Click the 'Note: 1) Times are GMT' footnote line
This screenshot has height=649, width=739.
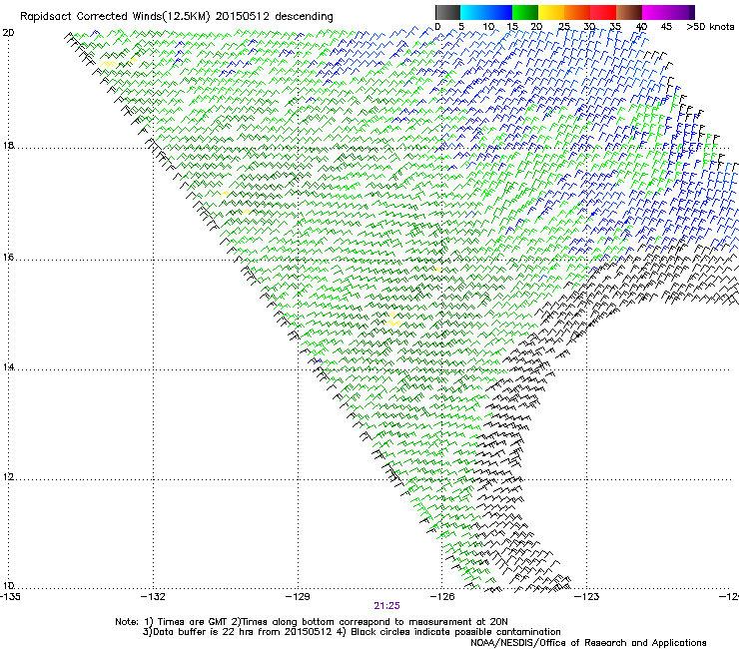312,622
